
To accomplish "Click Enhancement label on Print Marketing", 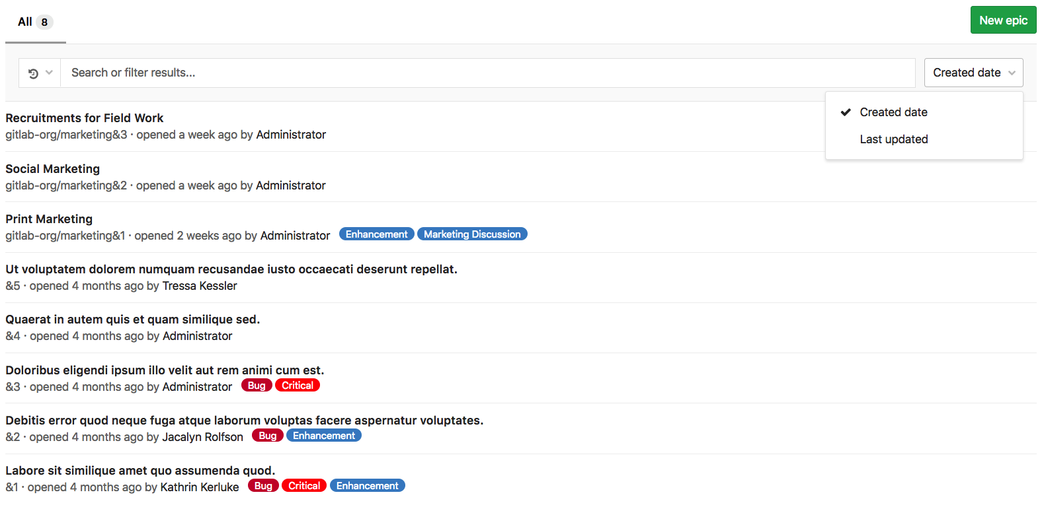I will click(x=376, y=234).
